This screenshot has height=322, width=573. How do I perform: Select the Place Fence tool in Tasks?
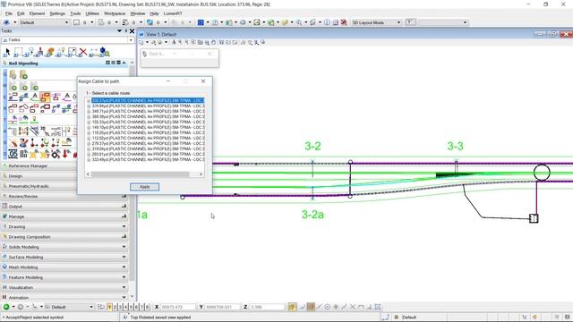tap(18, 52)
